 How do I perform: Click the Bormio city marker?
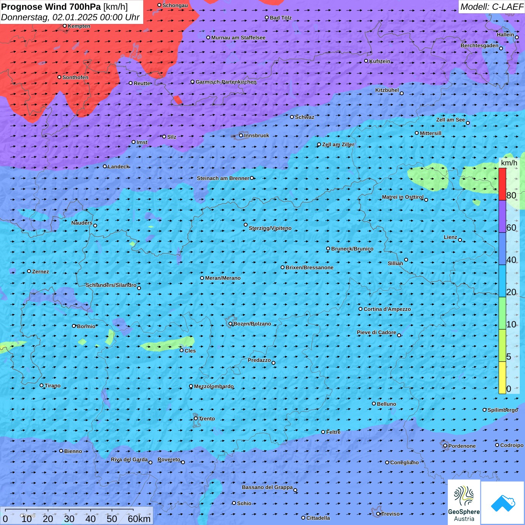[74, 326]
